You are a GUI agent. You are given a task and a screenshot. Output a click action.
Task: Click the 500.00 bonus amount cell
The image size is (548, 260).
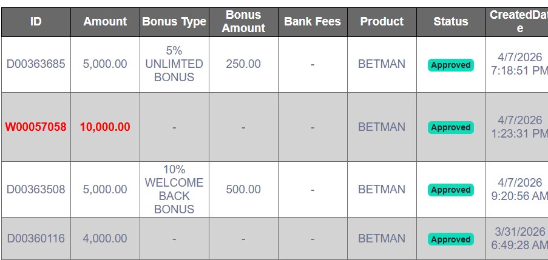coord(243,190)
